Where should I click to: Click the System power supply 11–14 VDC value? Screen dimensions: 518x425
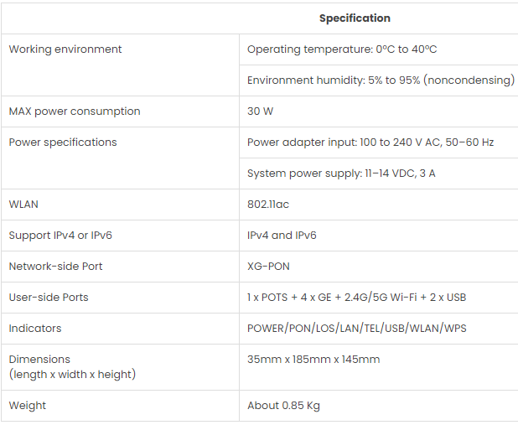[341, 174]
